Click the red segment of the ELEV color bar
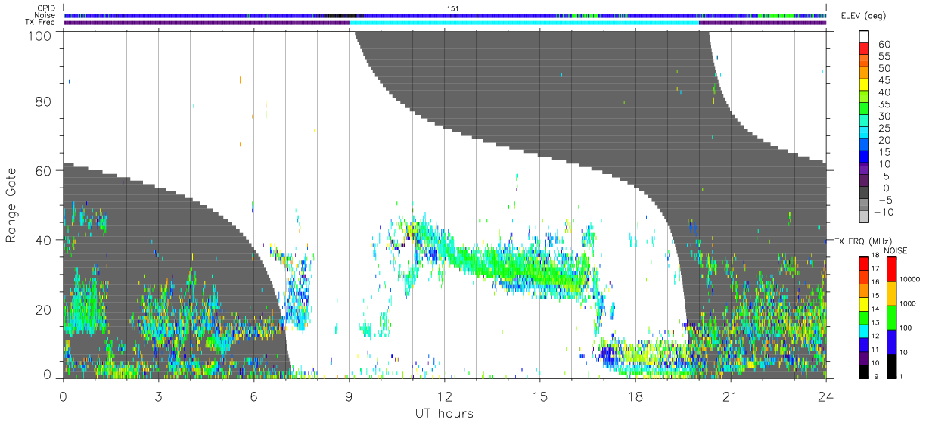Image resolution: width=929 pixels, height=429 pixels. tap(864, 48)
